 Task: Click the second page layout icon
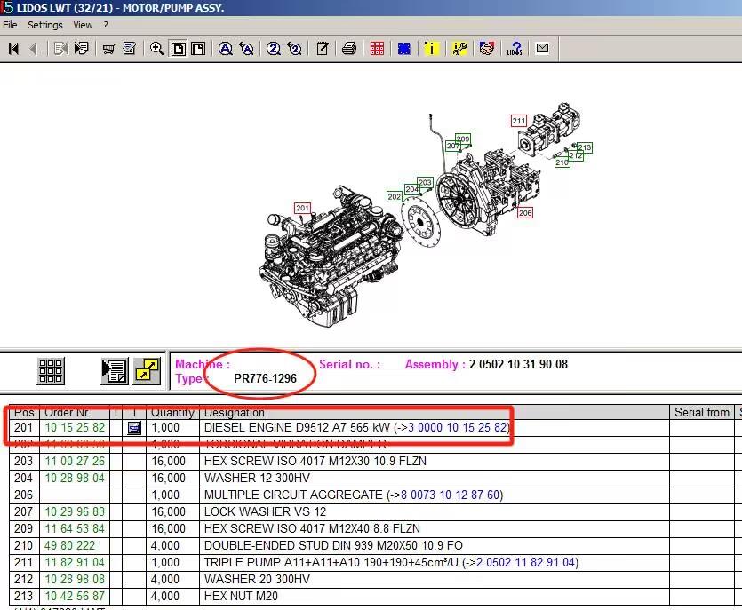198,49
